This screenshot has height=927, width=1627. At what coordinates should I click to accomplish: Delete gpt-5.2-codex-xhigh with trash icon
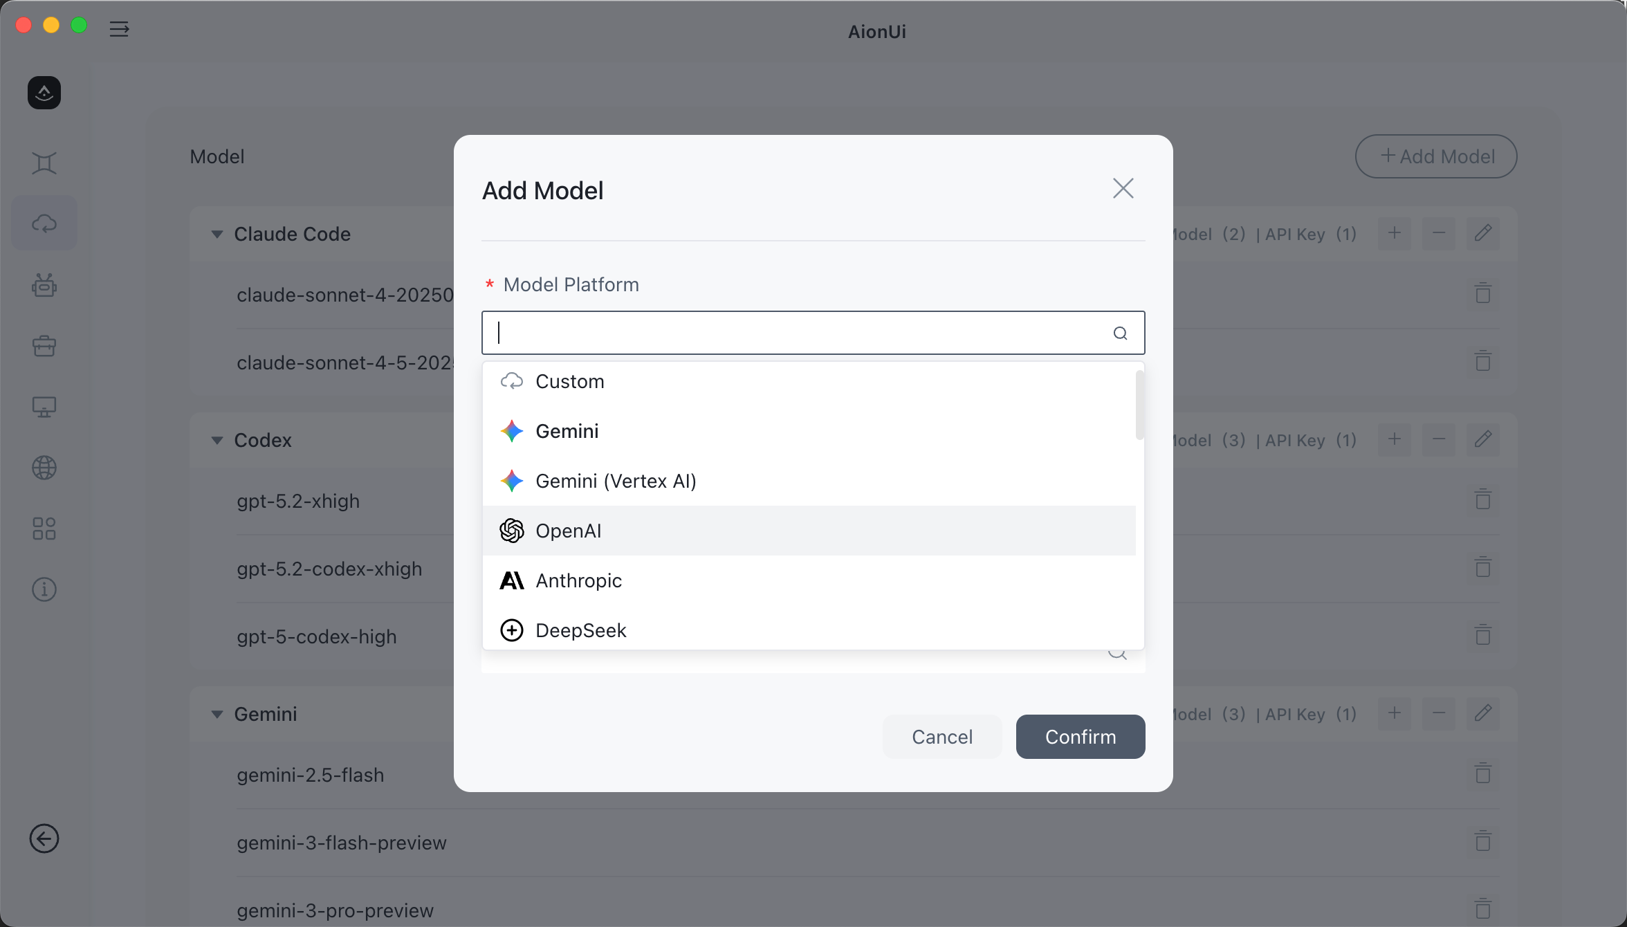1483,567
